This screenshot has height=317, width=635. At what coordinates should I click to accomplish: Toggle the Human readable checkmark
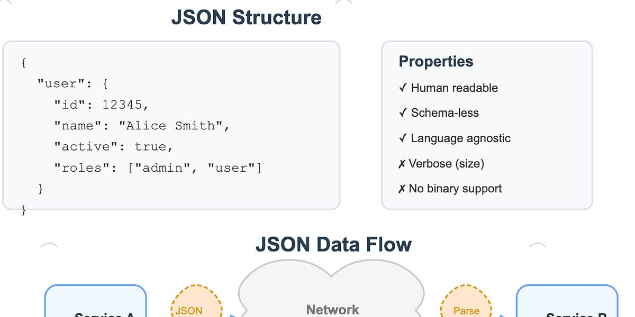[x=403, y=88]
